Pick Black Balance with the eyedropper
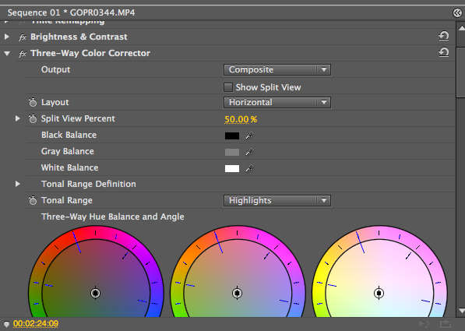Viewport: 465px width, 331px height. [249, 136]
